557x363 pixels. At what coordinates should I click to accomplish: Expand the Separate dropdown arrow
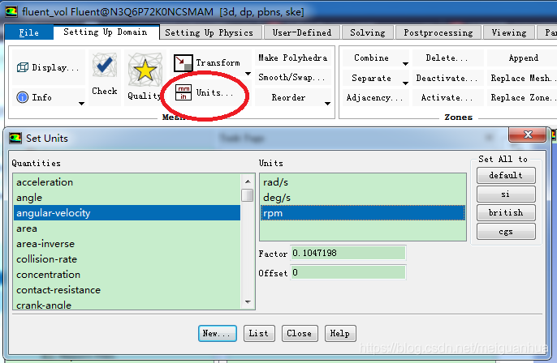(x=405, y=83)
